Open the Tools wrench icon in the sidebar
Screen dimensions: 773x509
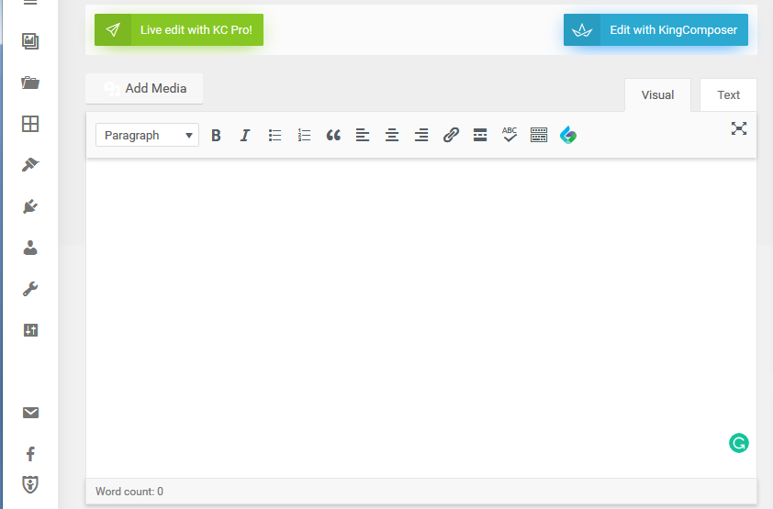coord(30,289)
